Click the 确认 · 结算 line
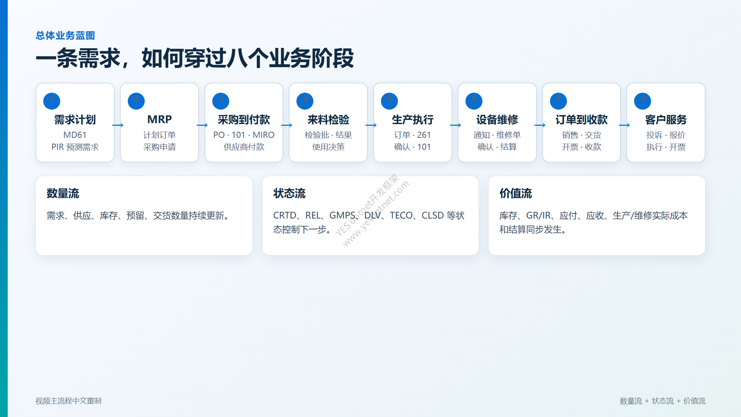 pyautogui.click(x=497, y=147)
